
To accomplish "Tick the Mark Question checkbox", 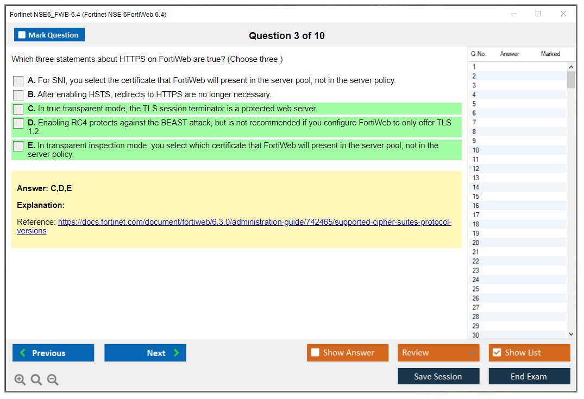I will 22,35.
